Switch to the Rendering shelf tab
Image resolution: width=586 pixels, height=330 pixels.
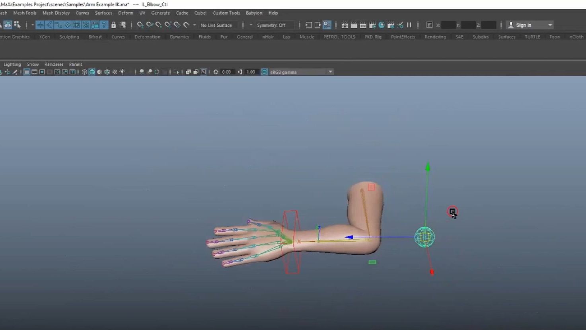[435, 37]
